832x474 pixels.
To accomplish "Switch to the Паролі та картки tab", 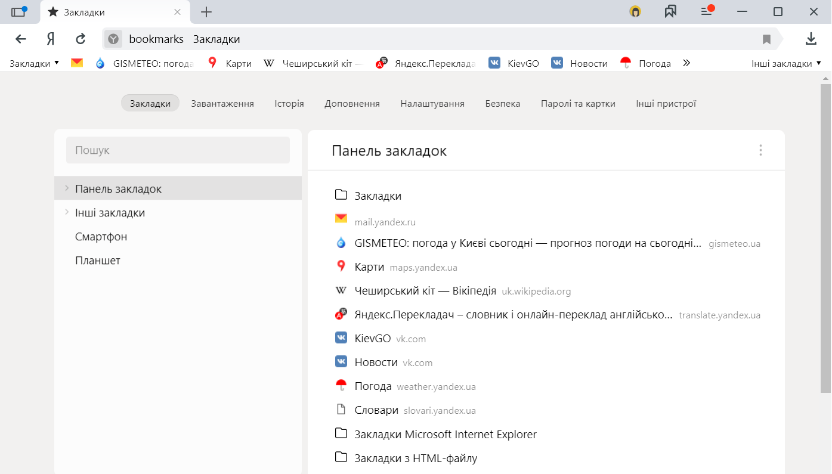I will (578, 103).
